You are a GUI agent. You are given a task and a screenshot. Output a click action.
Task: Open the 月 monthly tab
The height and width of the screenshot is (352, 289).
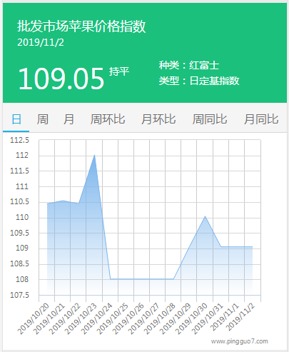tap(69, 119)
